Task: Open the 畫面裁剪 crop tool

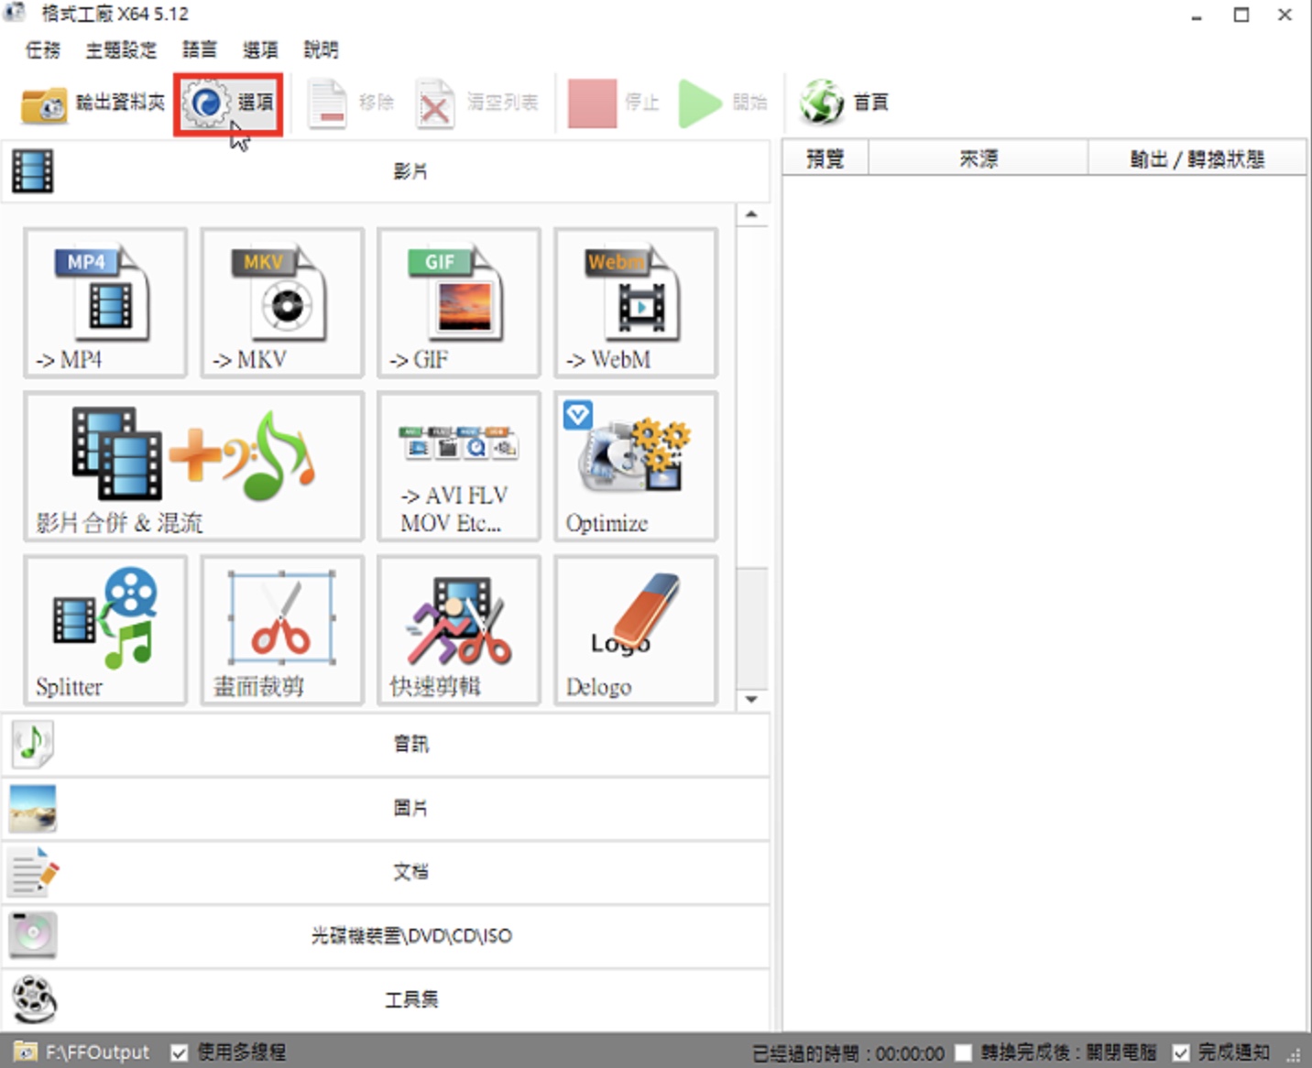Action: [282, 630]
